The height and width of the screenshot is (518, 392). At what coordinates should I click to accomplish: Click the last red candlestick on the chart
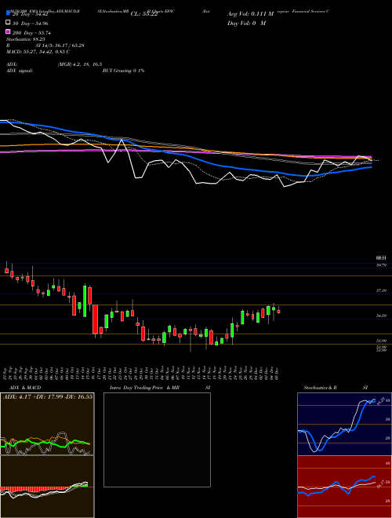coord(278,312)
